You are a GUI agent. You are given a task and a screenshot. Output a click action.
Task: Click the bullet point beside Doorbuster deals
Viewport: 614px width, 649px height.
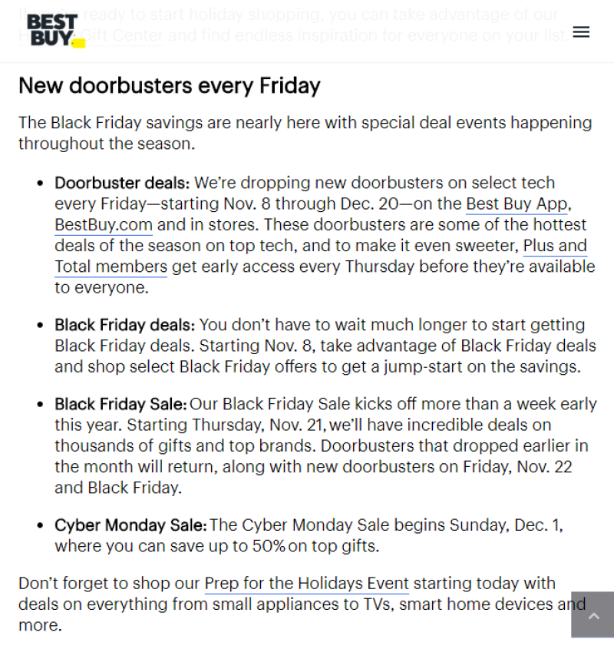coord(40,184)
